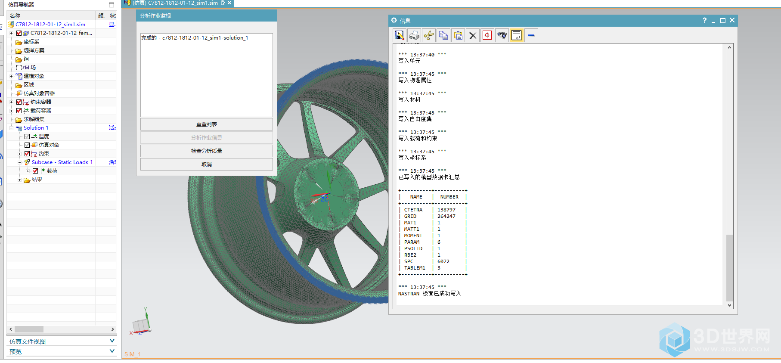
Task: Click the 名称 column header
Action: click(x=51, y=16)
